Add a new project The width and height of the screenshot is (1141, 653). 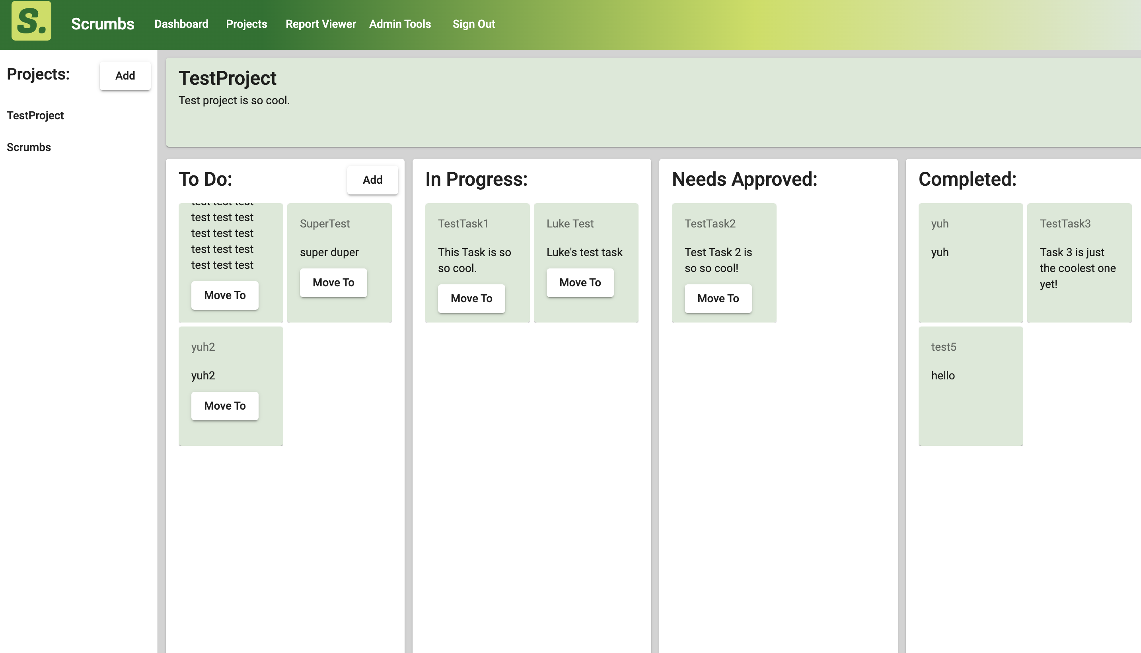pos(125,76)
